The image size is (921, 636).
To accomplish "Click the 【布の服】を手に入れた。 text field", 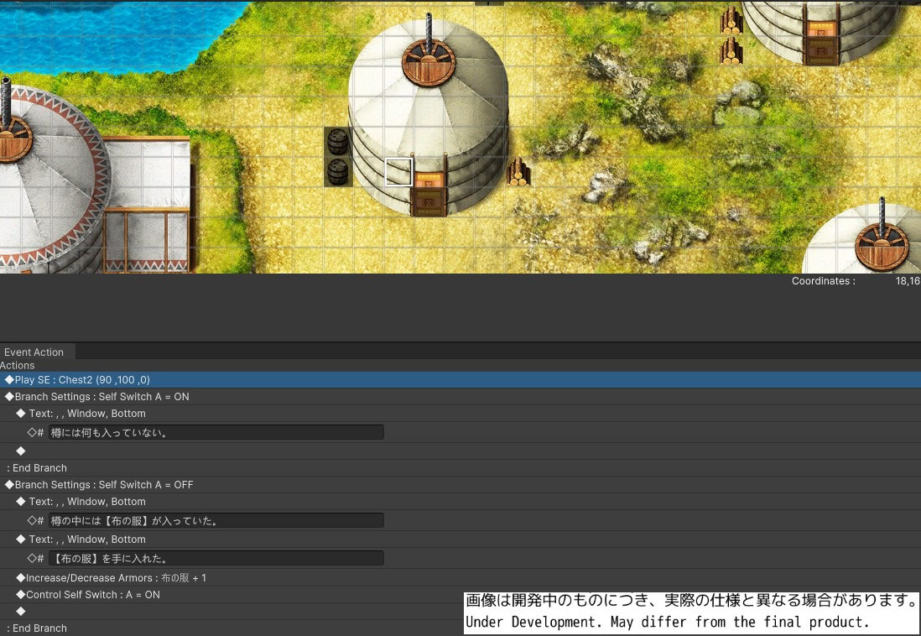I will 216,558.
